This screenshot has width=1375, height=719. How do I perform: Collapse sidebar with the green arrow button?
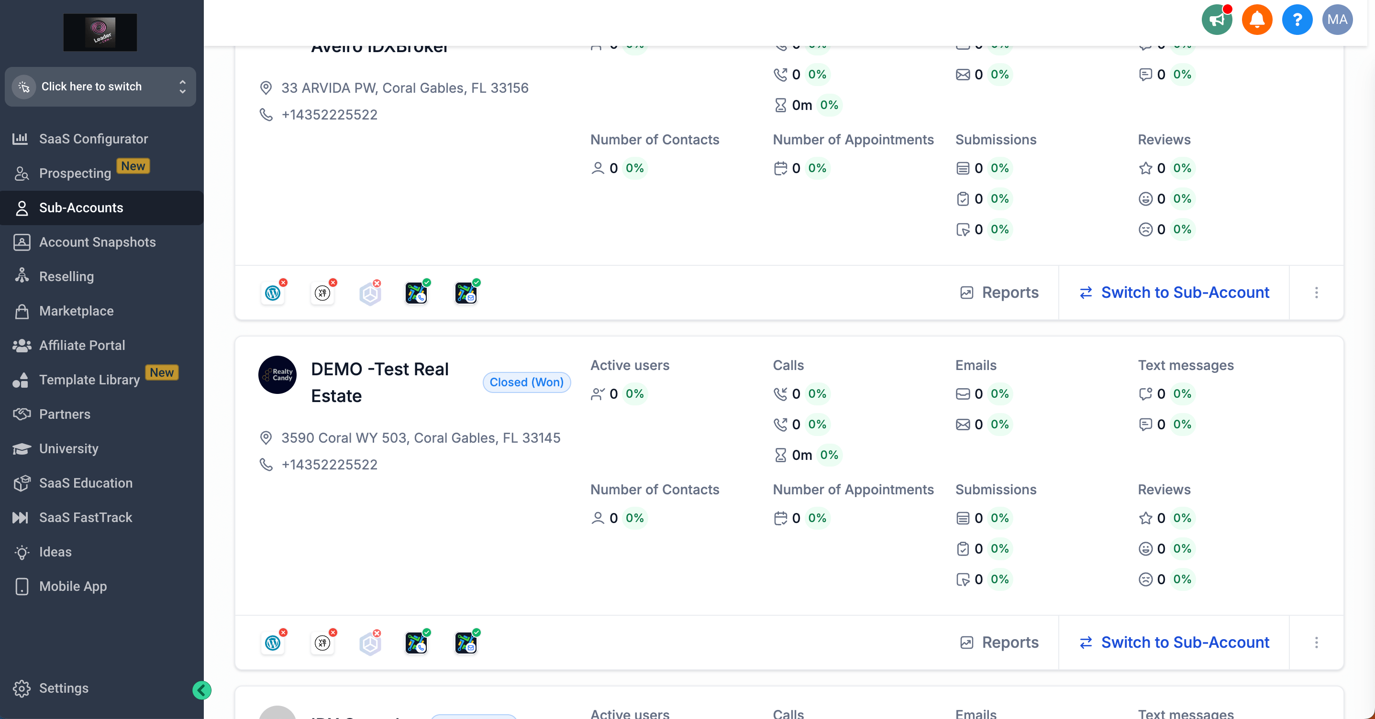202,690
